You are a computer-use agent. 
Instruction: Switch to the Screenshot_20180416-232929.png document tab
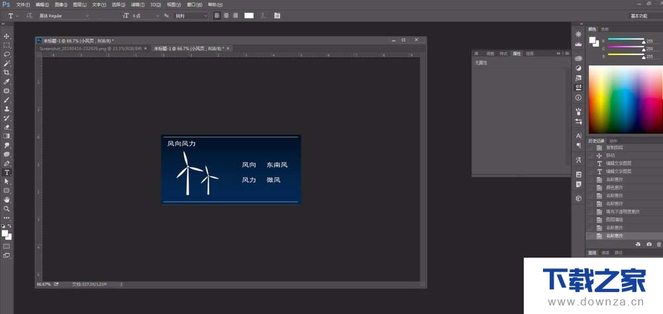point(90,48)
